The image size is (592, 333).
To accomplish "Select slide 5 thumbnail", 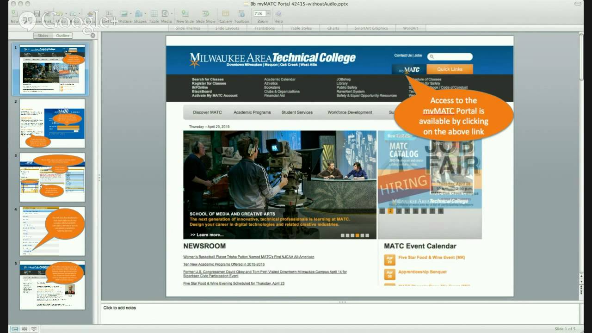I will tap(52, 285).
